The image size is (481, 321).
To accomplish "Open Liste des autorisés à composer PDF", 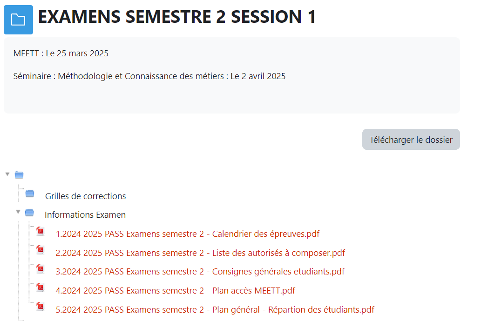I will 200,253.
